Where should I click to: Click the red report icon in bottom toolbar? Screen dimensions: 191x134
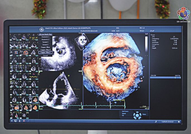[24, 121]
